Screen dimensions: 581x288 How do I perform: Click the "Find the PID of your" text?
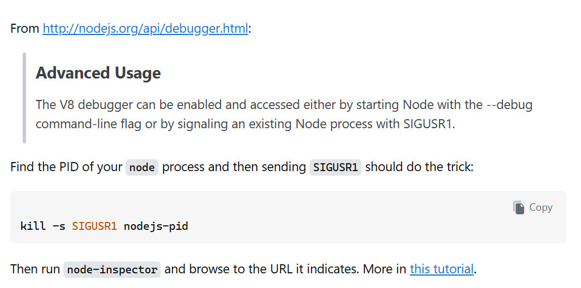(x=66, y=167)
